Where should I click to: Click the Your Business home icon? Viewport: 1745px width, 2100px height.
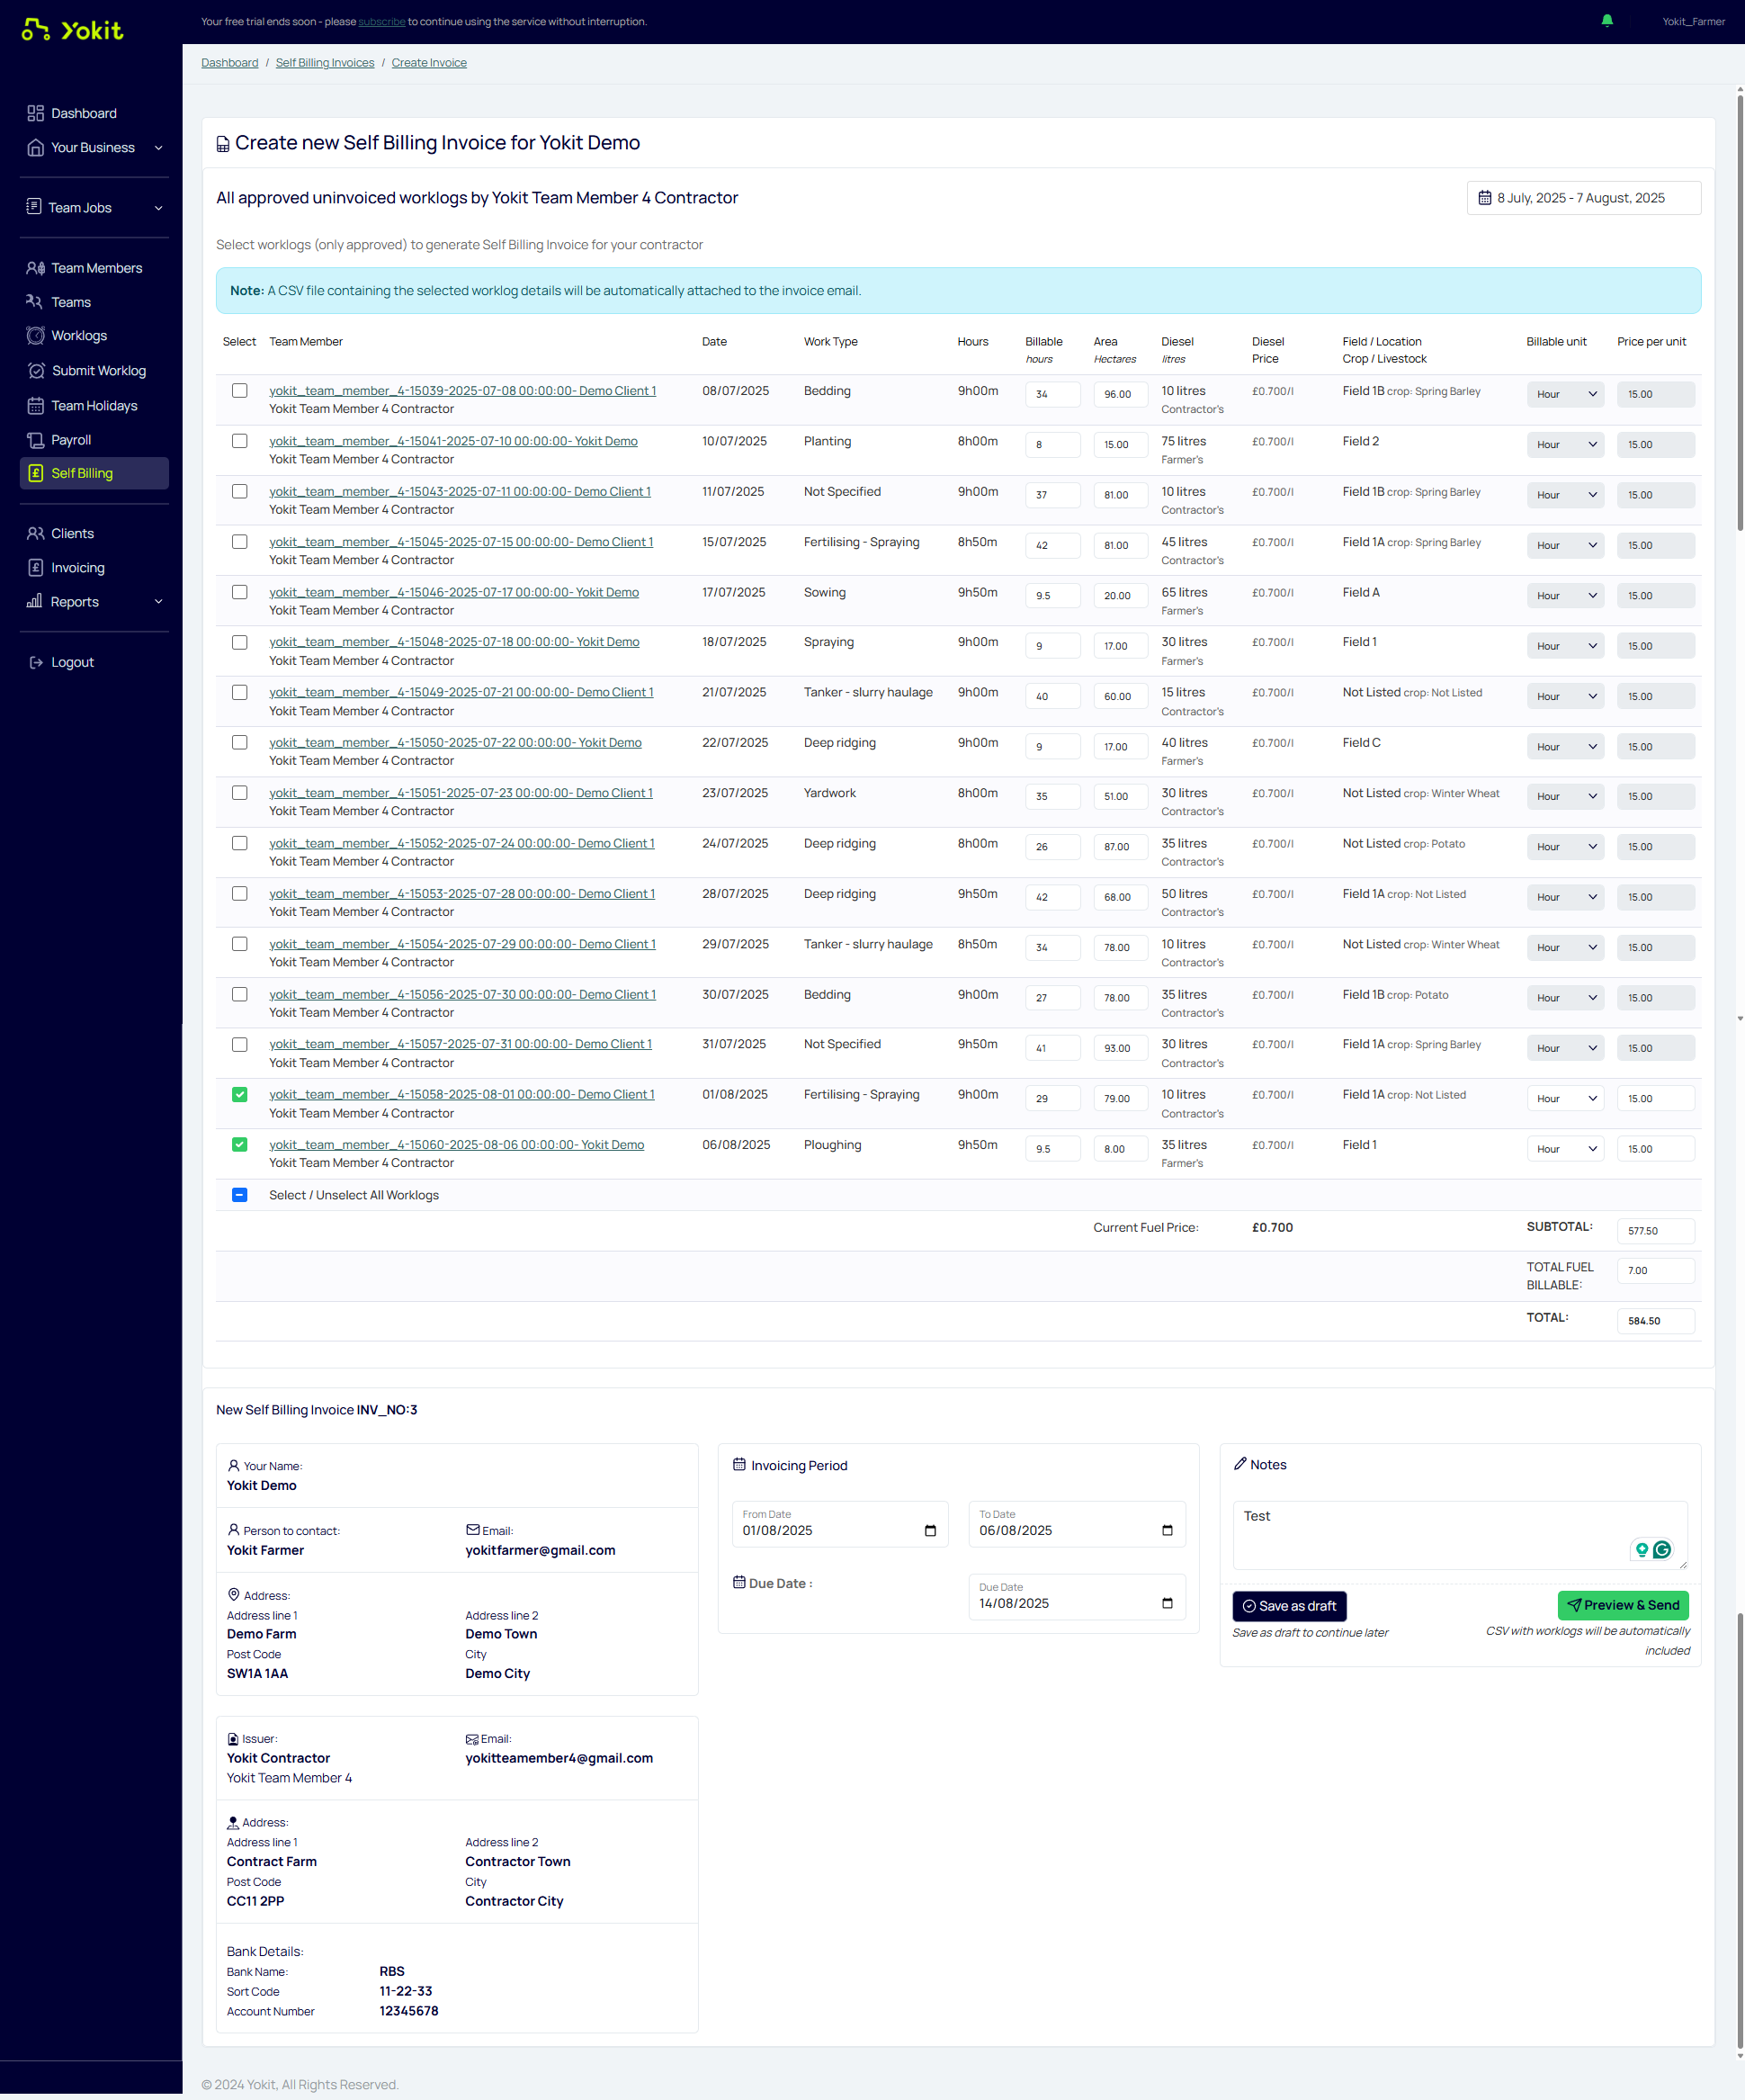(36, 148)
